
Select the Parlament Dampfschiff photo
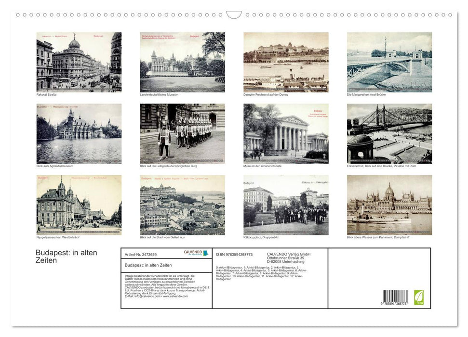389,205
